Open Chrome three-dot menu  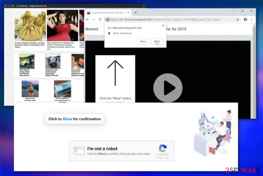point(252,20)
